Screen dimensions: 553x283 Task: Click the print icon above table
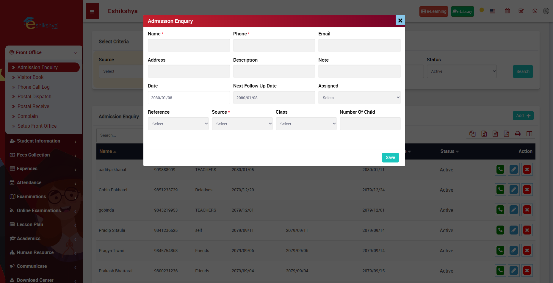tap(518, 134)
